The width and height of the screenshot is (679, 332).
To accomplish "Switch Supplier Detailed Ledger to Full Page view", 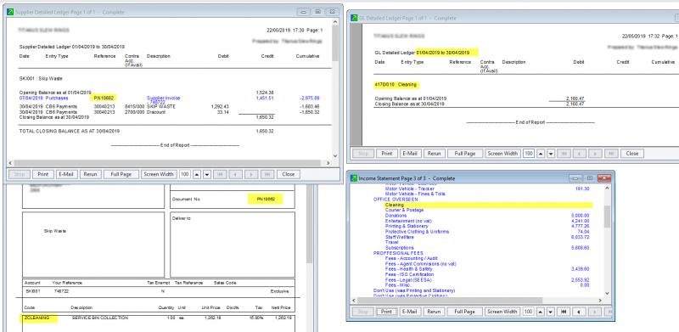I will tap(121, 174).
